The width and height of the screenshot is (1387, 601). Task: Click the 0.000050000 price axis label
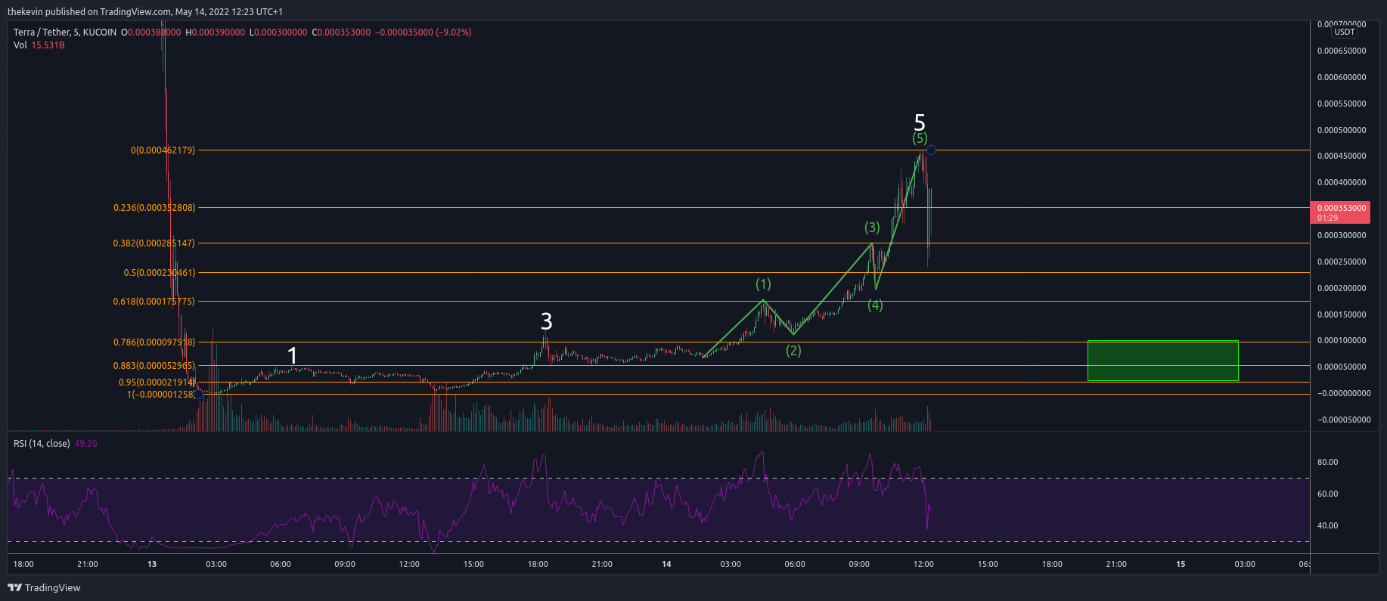[x=1342, y=367]
